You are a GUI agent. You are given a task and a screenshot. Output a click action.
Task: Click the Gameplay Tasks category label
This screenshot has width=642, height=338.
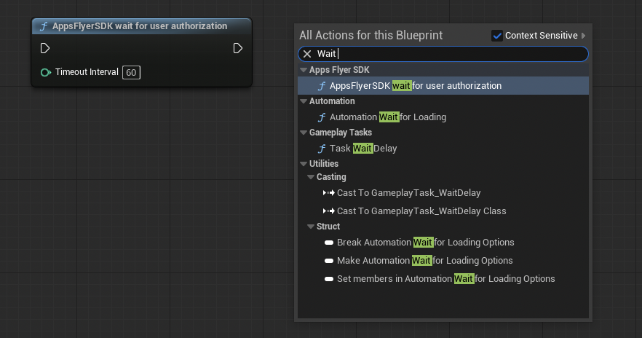[340, 133]
